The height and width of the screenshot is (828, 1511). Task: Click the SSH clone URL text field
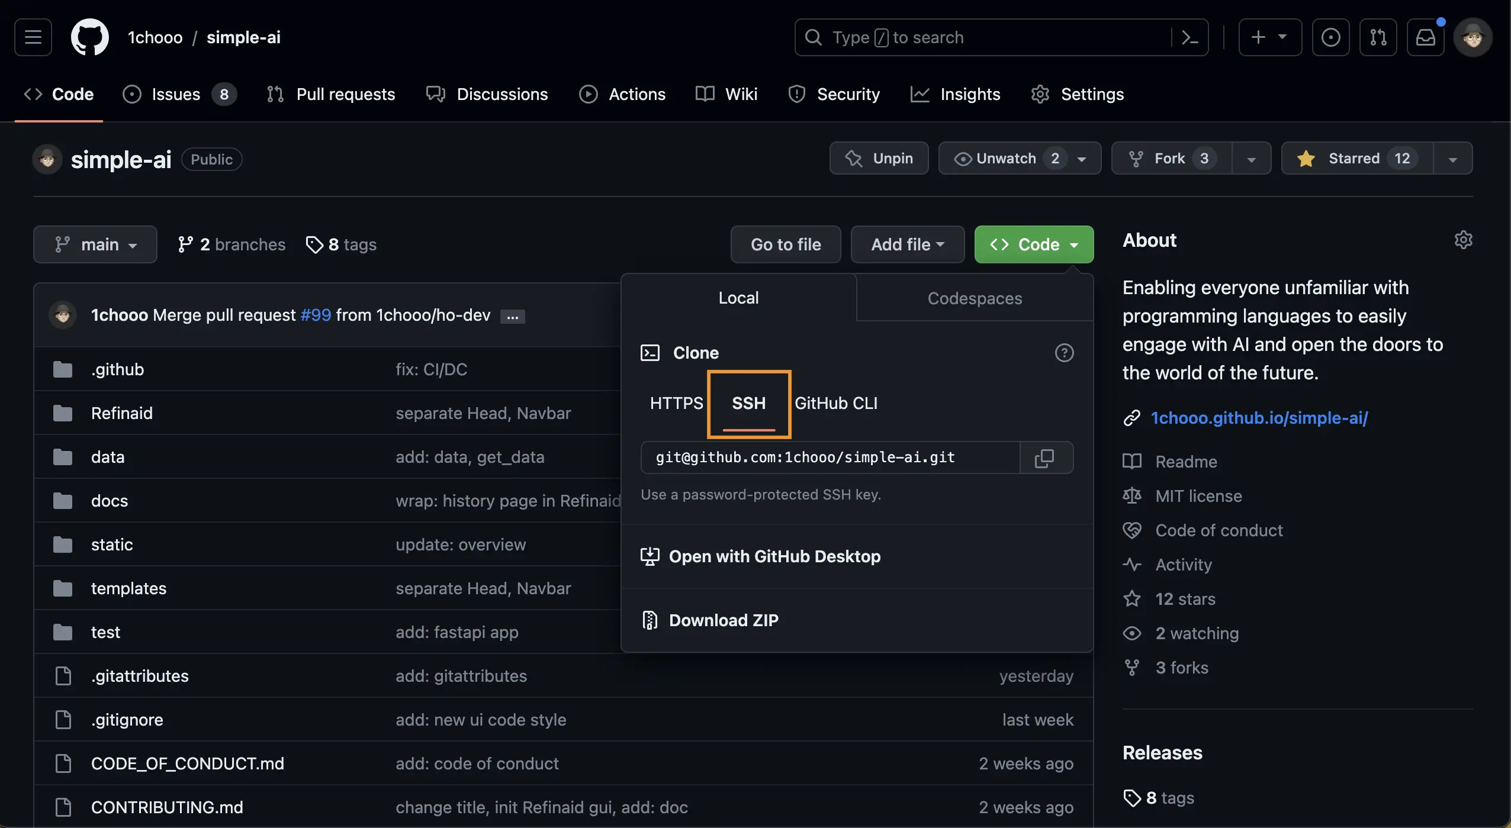click(830, 458)
